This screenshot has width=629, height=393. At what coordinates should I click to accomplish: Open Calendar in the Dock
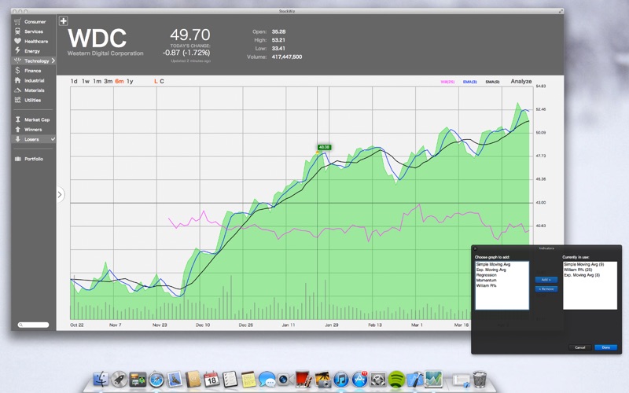tap(212, 379)
